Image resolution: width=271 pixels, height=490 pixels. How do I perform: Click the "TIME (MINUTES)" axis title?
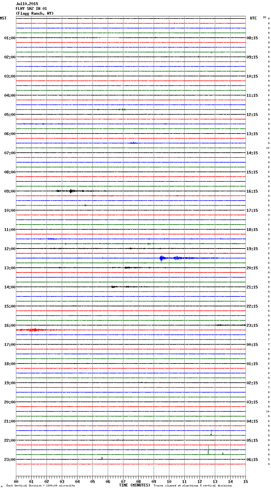(135, 485)
